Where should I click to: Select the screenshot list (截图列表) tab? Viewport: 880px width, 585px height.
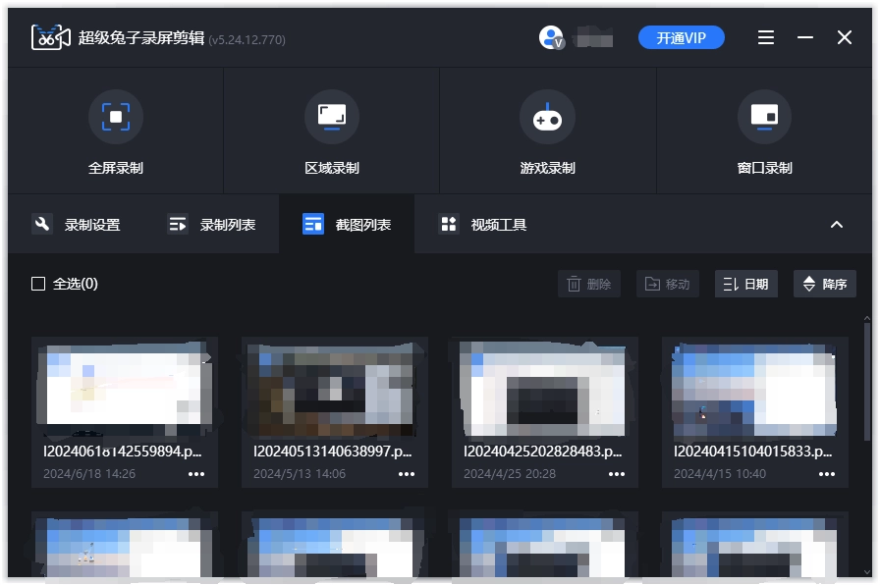point(347,225)
